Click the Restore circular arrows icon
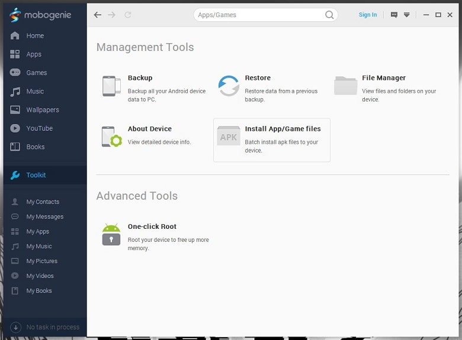The image size is (462, 340). pos(229,86)
